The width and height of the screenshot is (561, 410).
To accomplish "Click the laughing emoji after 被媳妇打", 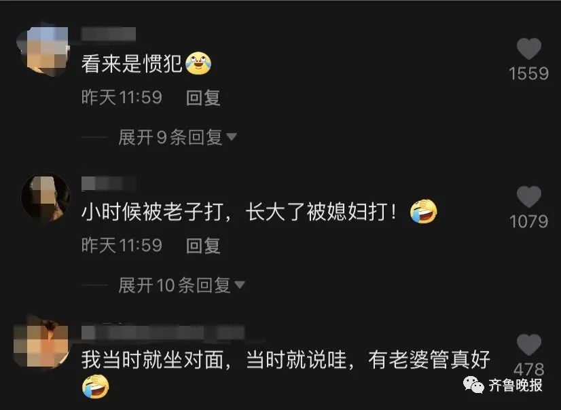I will coord(424,211).
